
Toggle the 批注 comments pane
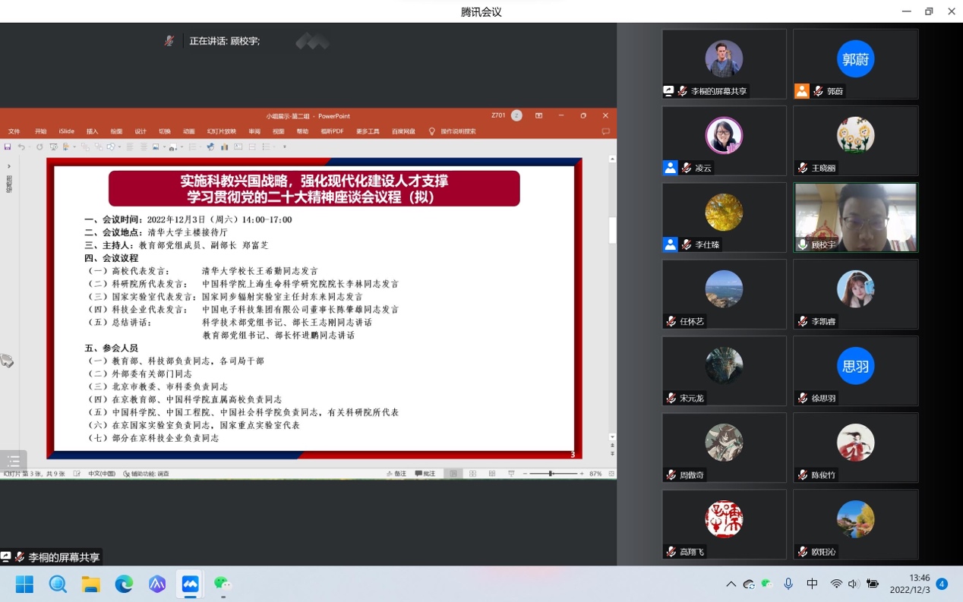click(x=425, y=474)
